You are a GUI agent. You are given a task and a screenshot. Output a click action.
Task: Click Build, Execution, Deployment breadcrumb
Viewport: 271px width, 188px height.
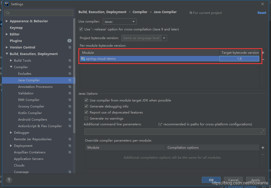click(102, 12)
